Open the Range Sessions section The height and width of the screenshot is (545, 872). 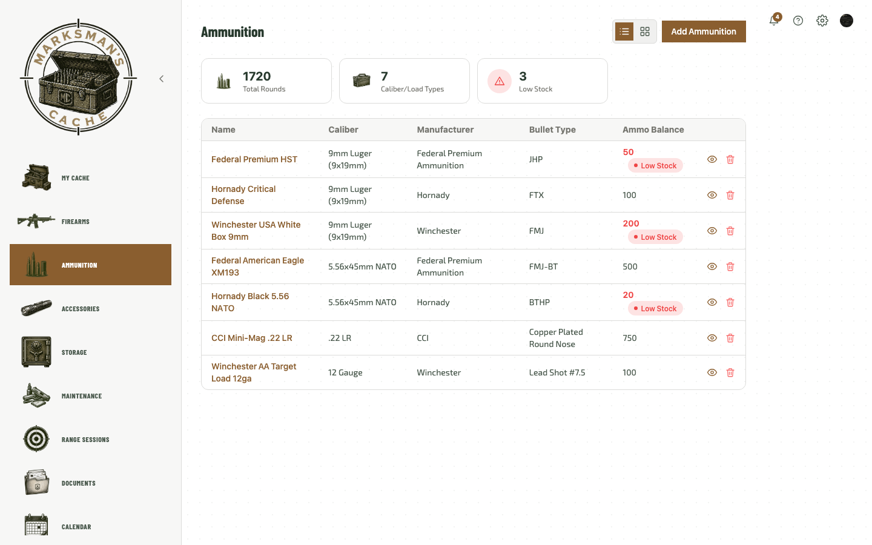click(90, 440)
